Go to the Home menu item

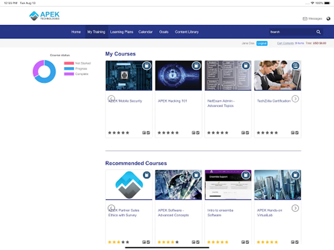pos(76,32)
